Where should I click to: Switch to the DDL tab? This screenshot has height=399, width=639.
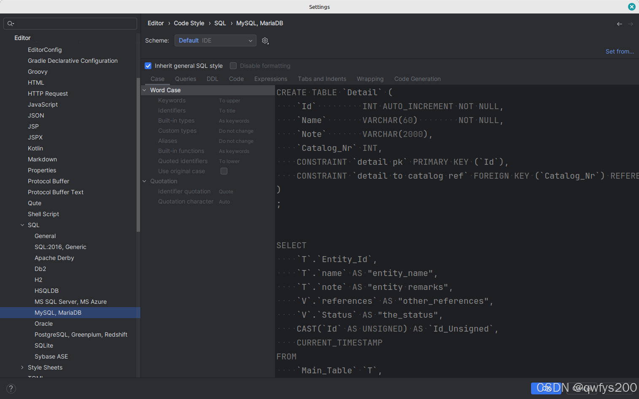click(x=213, y=79)
